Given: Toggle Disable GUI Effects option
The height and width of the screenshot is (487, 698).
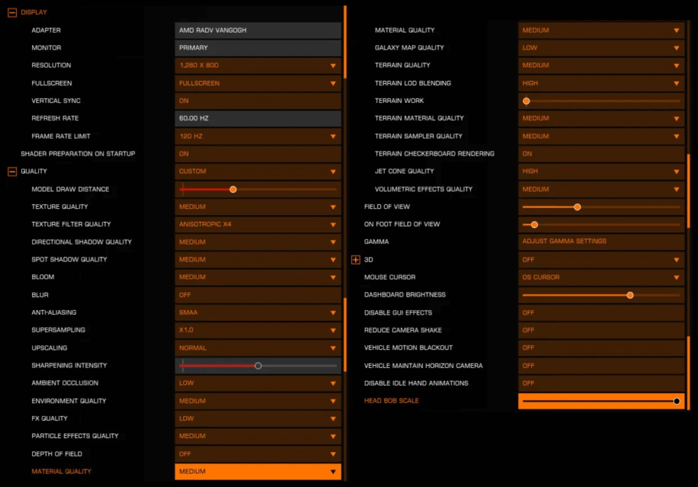Looking at the screenshot, I should (x=601, y=313).
